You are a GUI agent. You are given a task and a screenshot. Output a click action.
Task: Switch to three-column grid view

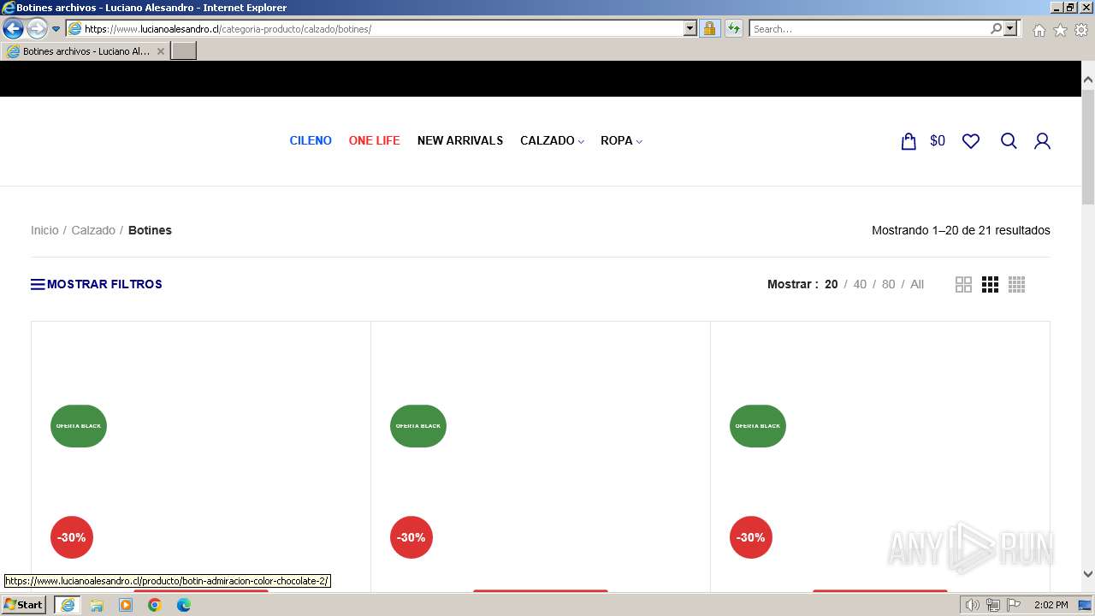990,284
